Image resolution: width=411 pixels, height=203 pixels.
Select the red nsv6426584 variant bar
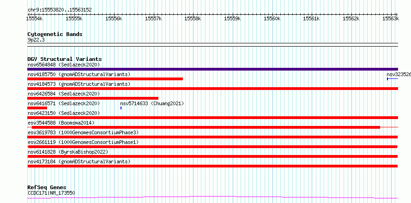tap(93, 98)
